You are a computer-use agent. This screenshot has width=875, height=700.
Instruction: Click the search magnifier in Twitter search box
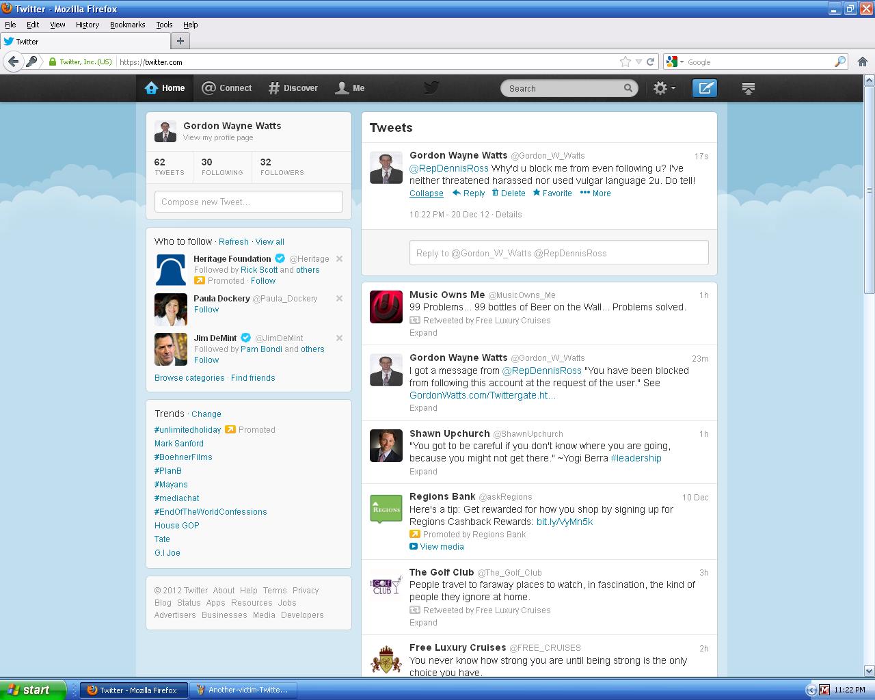(628, 88)
